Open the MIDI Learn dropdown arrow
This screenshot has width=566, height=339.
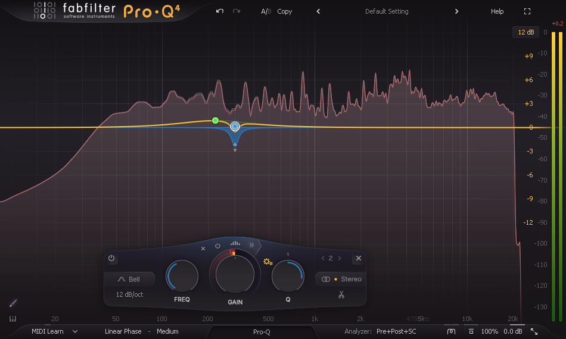click(75, 331)
